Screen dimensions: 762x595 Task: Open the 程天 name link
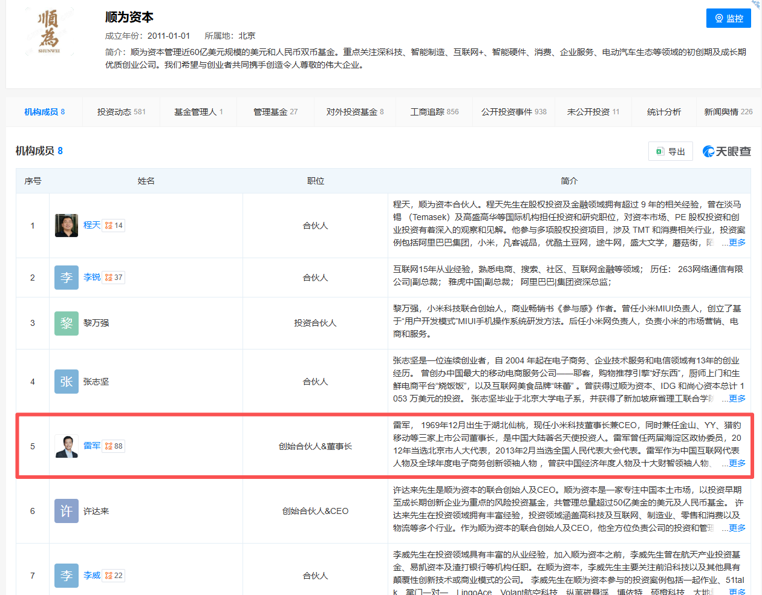pos(92,225)
